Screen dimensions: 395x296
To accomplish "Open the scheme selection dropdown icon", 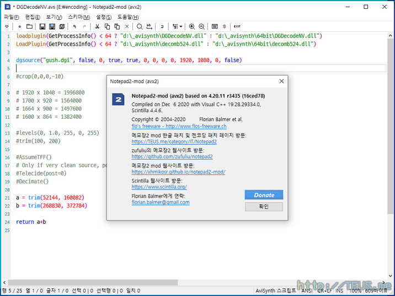I will (x=177, y=26).
